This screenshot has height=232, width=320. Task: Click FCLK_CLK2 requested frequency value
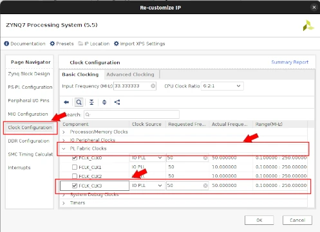coord(171,176)
